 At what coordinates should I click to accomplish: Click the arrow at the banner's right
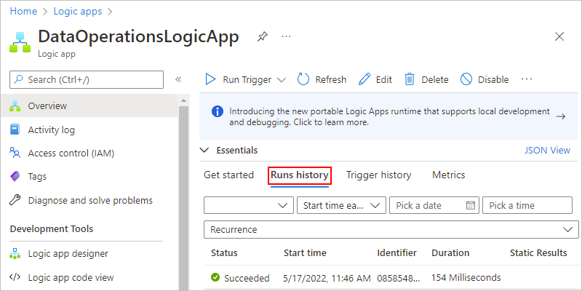click(x=561, y=116)
